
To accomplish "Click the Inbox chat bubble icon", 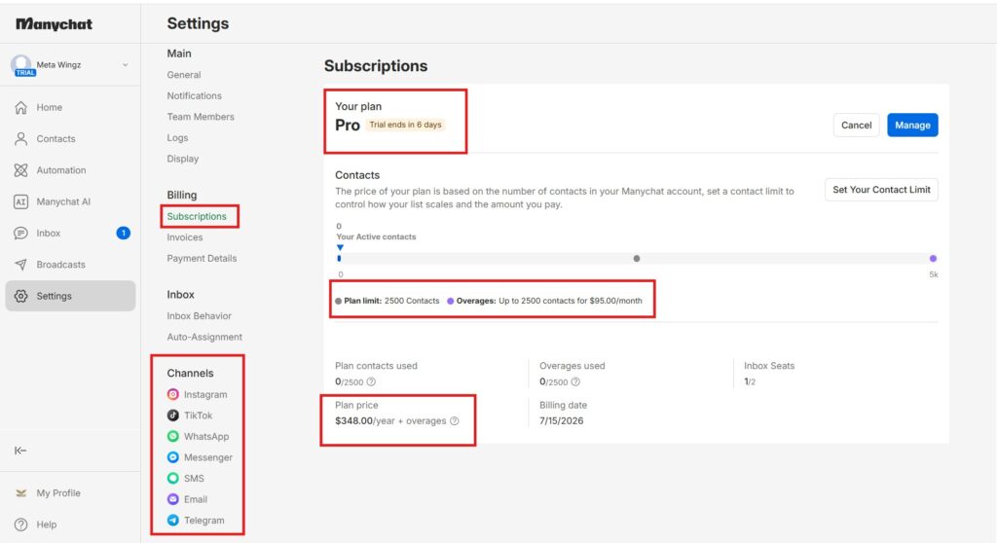I will click(21, 234).
